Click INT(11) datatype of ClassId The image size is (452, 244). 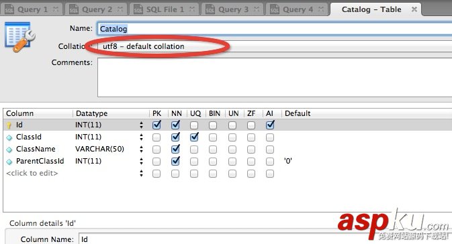click(88, 137)
